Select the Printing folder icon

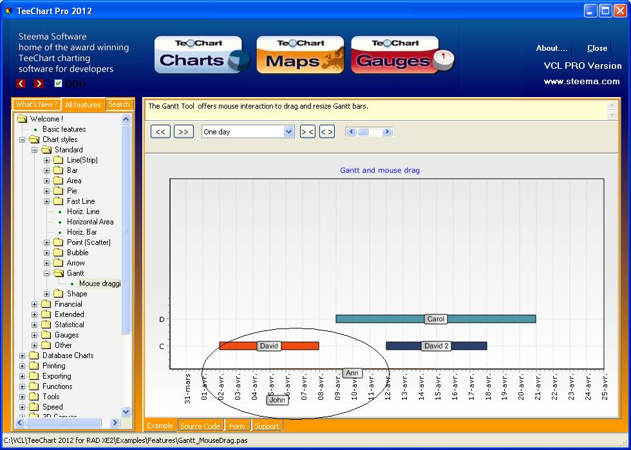pyautogui.click(x=34, y=366)
